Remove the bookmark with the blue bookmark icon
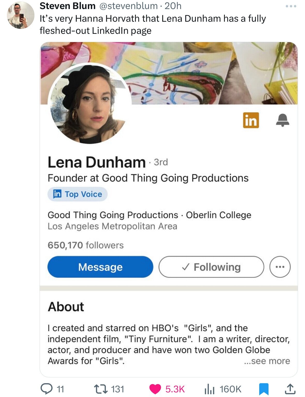The width and height of the screenshot is (305, 397). [264, 389]
